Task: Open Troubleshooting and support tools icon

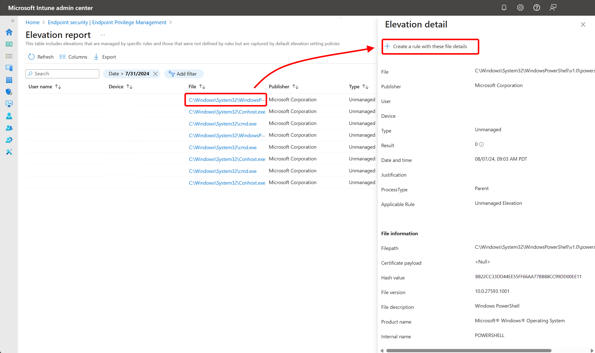Action: pos(9,152)
